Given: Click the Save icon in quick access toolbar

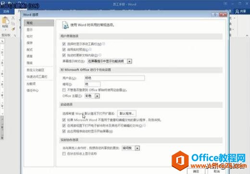Looking at the screenshot, I should click(x=3, y=3).
